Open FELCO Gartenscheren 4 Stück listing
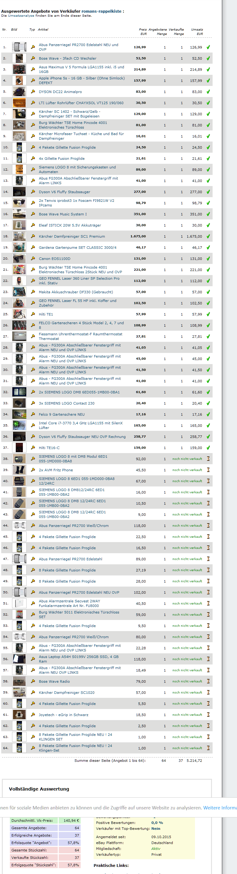Viewport: 237px width, 874px height. coord(81,325)
